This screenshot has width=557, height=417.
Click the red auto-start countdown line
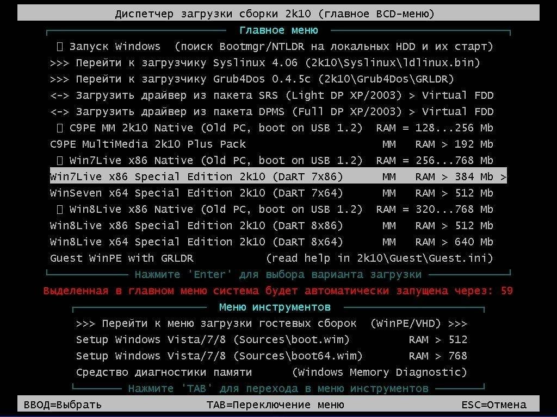click(278, 291)
